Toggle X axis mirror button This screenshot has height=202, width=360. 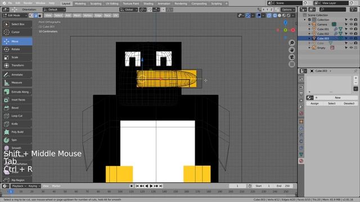pyautogui.click(x=264, y=10)
